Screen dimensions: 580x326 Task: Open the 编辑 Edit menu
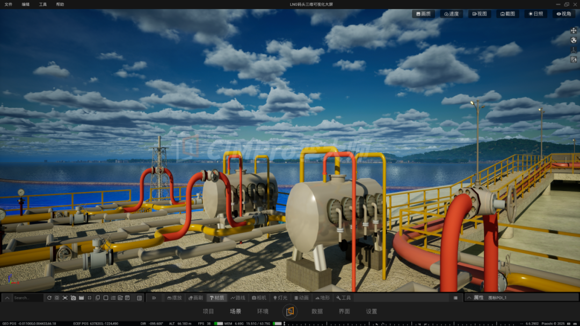coord(26,4)
